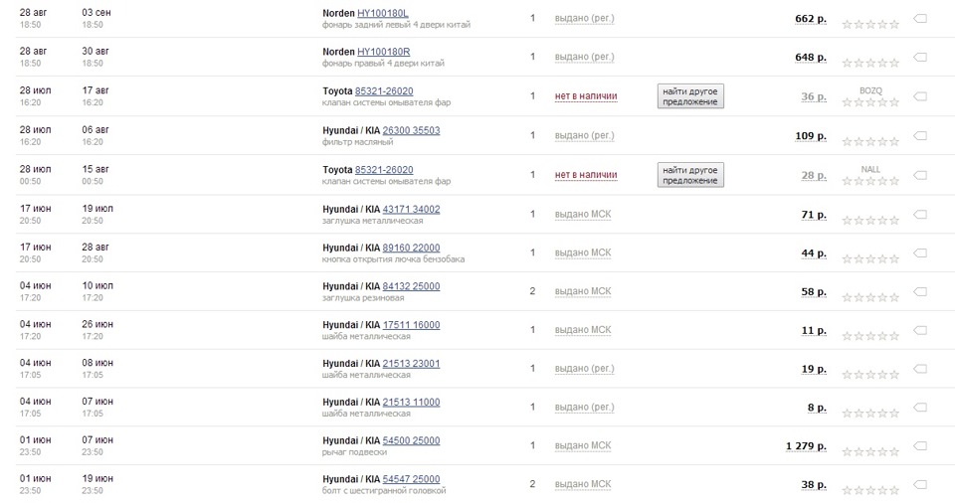
Task: Open part link 84132 25000
Action: tap(411, 286)
